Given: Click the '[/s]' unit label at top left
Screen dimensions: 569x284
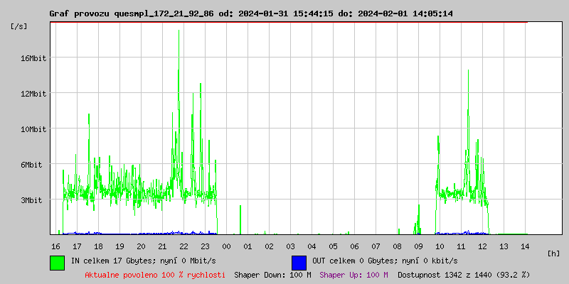Looking at the screenshot, I should pos(20,26).
